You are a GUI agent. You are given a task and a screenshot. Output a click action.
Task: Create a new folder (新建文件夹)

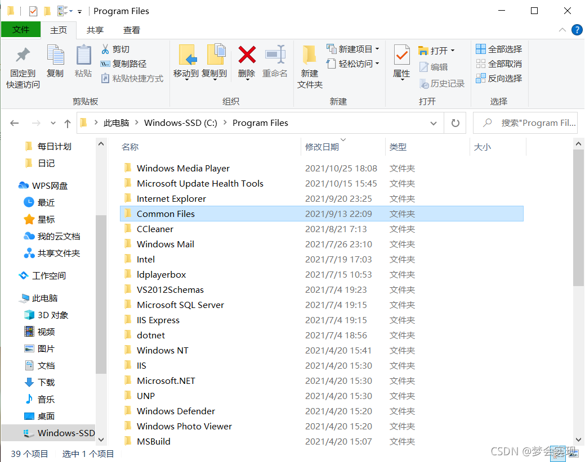[x=310, y=67]
